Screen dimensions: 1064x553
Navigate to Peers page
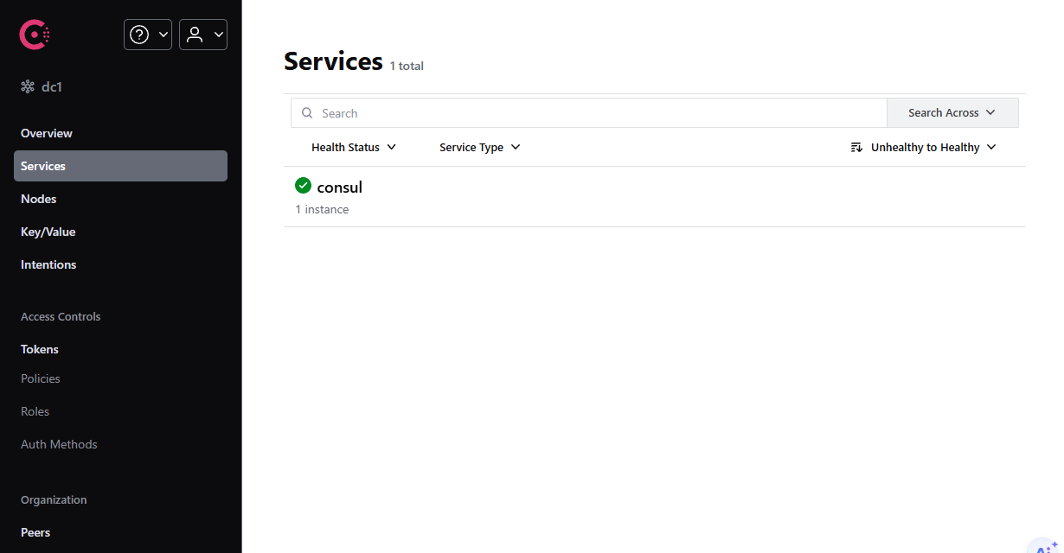[35, 532]
